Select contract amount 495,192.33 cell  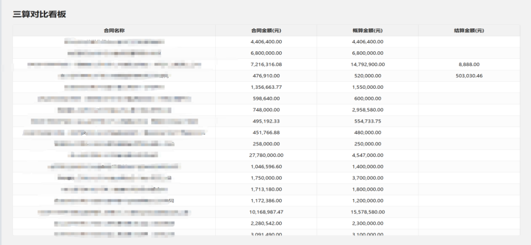[266, 121]
